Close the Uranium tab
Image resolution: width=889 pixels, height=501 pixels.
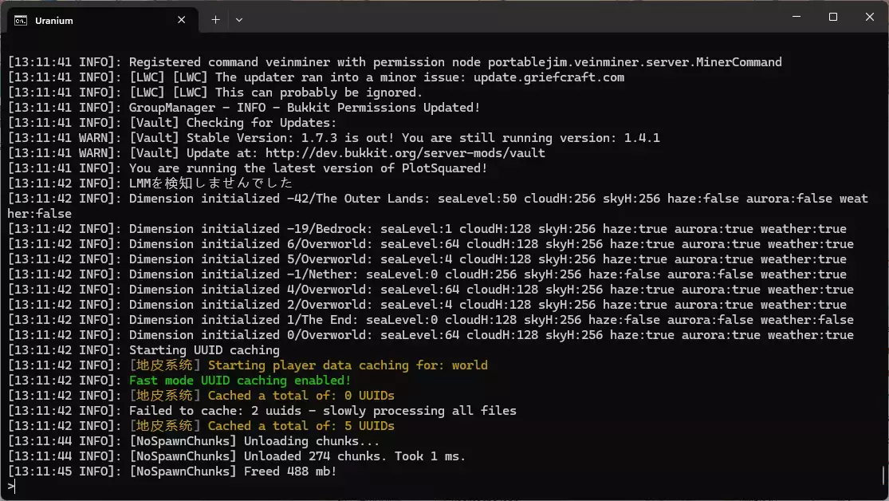(x=182, y=20)
